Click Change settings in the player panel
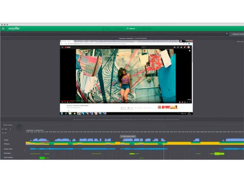This screenshot has height=183, width=244. point(8,125)
